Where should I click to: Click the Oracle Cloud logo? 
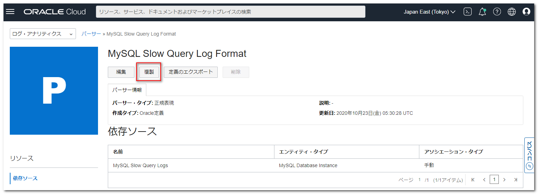click(x=55, y=12)
